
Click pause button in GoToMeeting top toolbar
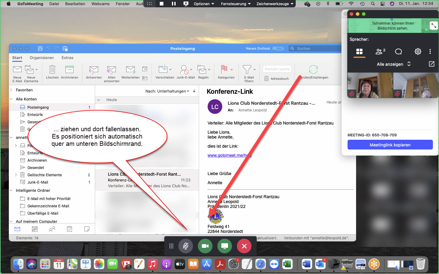[174, 4]
